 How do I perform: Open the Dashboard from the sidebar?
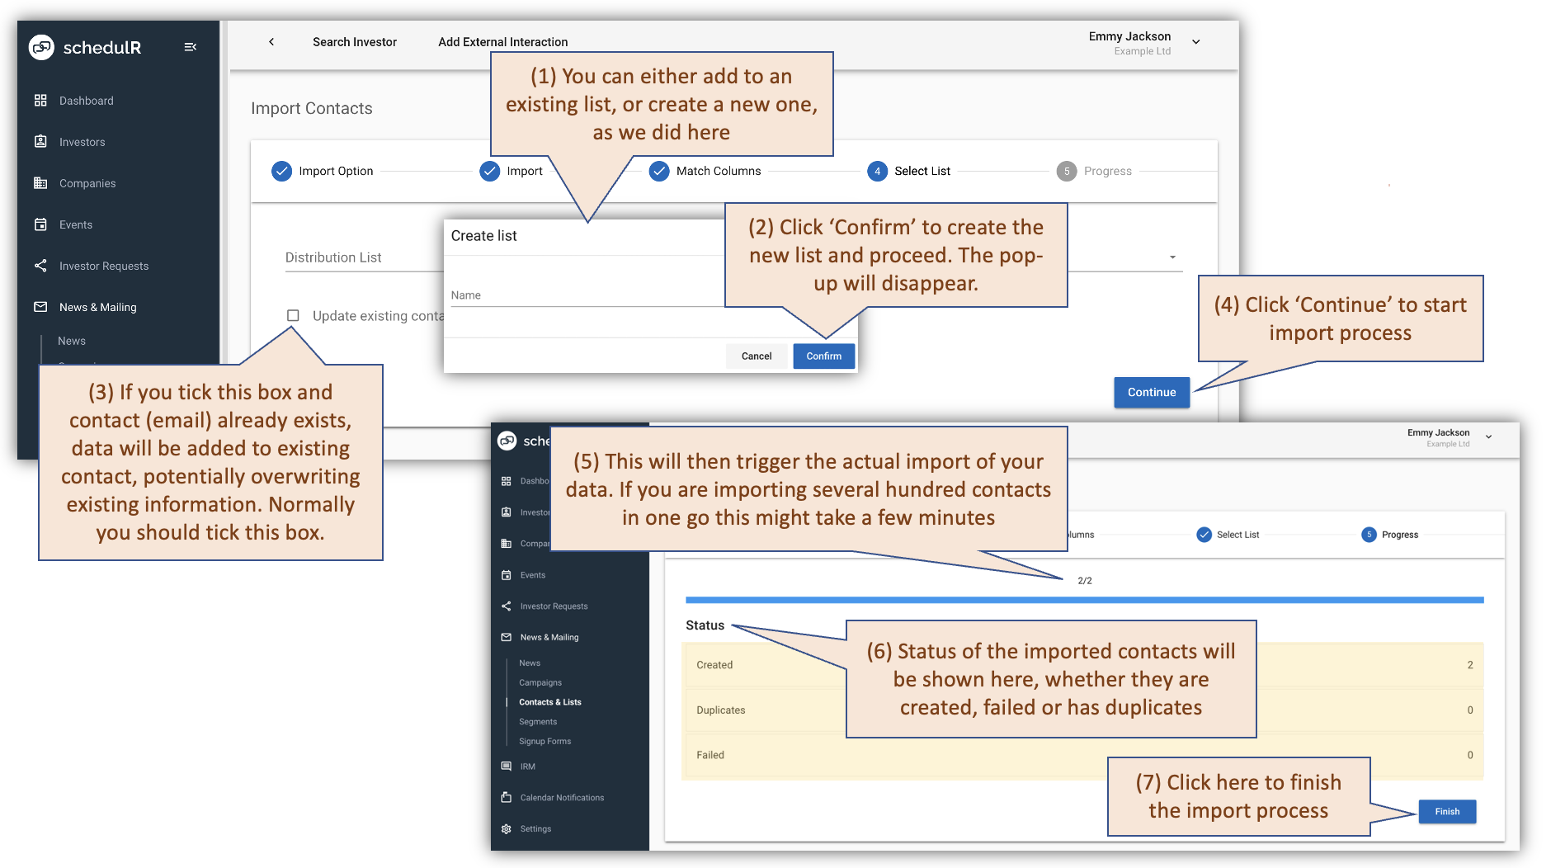tap(85, 100)
